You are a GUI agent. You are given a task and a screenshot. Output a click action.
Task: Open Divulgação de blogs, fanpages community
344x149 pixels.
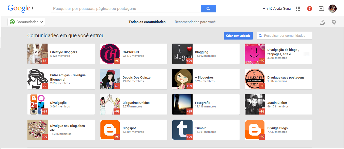pyautogui.click(x=283, y=52)
